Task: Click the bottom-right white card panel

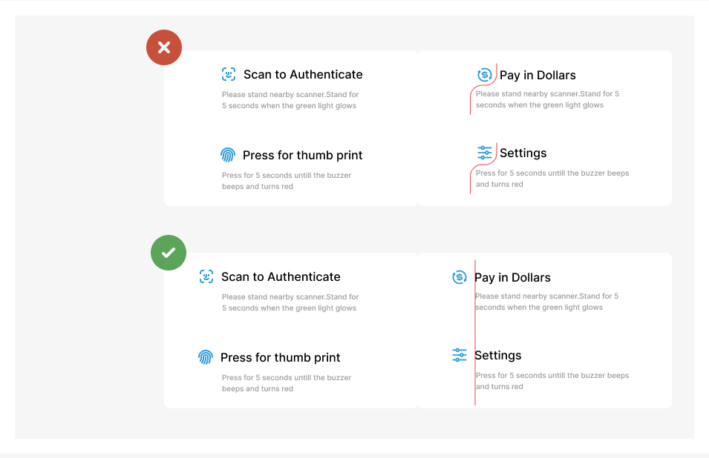Action: pos(546,330)
